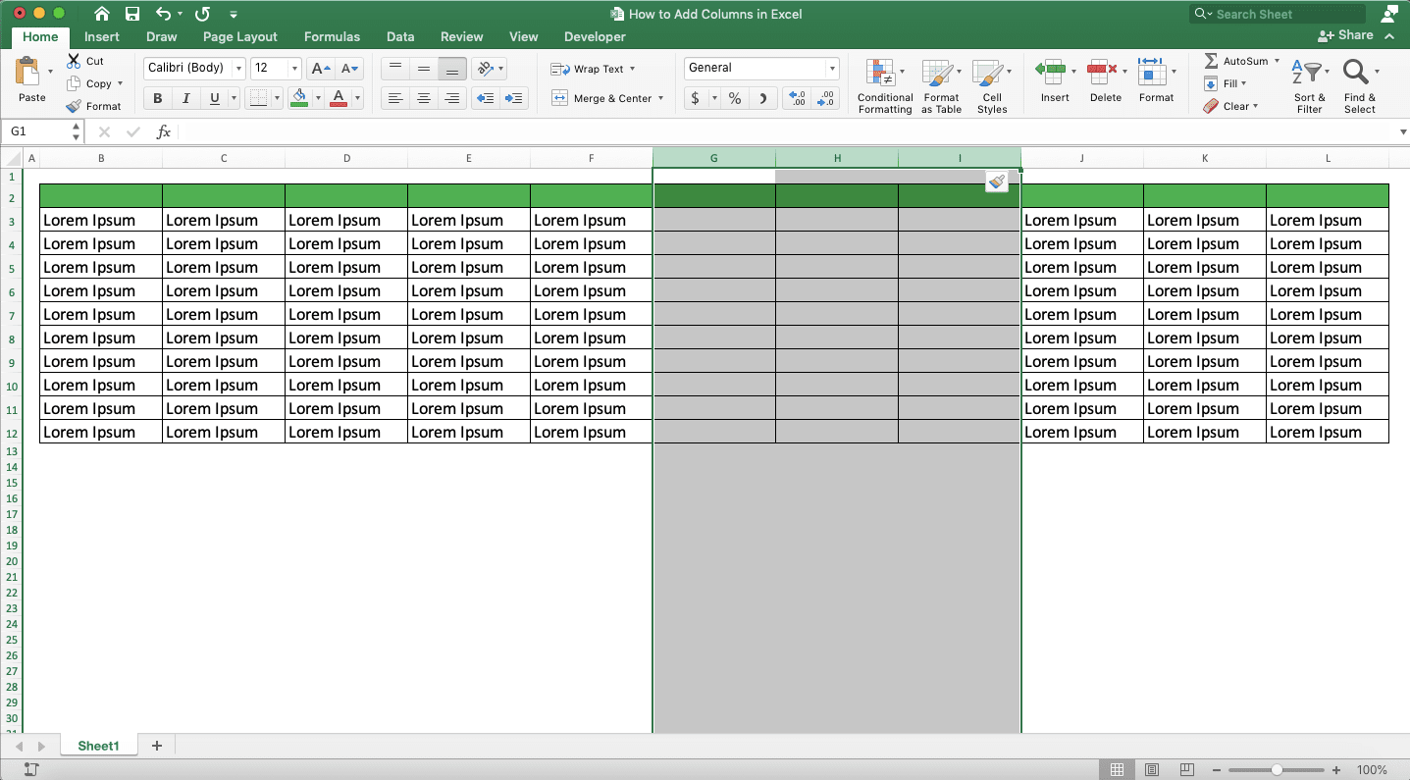The image size is (1410, 780).
Task: Expand the Fill dropdown
Action: (x=1243, y=83)
